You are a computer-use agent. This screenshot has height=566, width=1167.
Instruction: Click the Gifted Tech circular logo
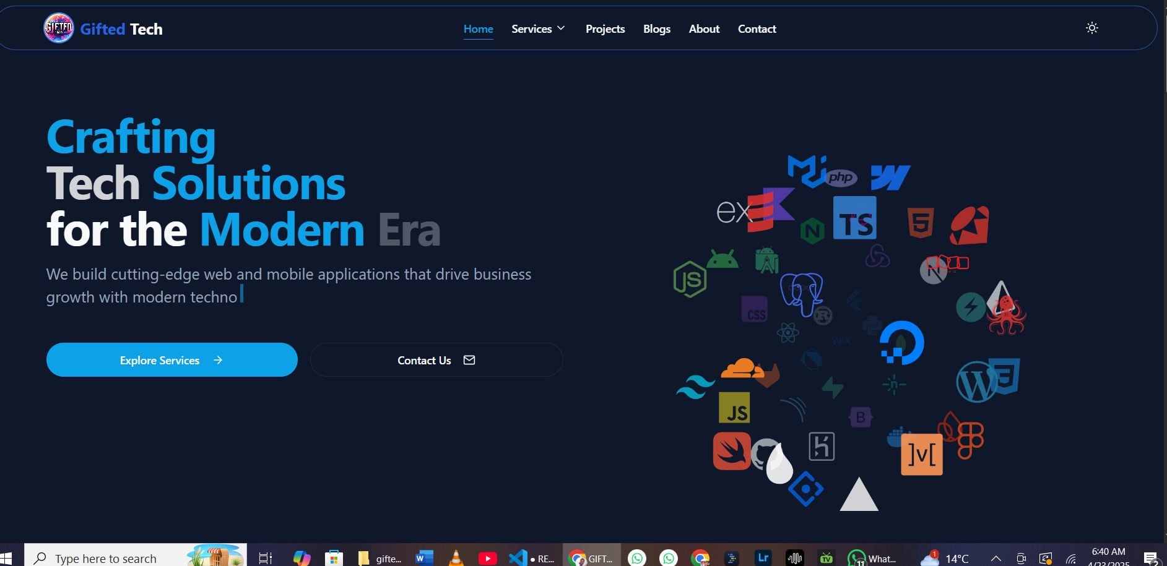(x=59, y=28)
